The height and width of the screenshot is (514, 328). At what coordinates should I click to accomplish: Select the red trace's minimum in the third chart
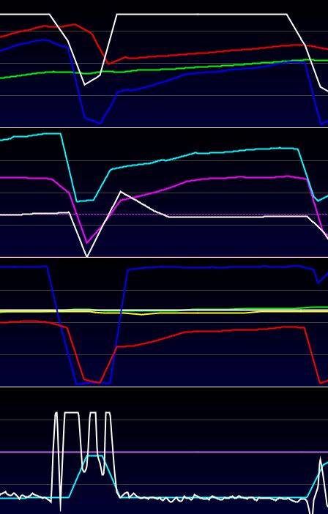[x=99, y=382]
